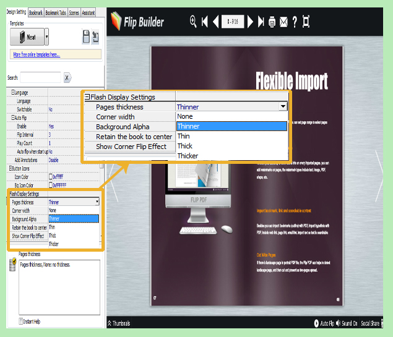Select Show Corner Flip Effect, left panel
This screenshot has height=337, width=393.
[x=29, y=236]
